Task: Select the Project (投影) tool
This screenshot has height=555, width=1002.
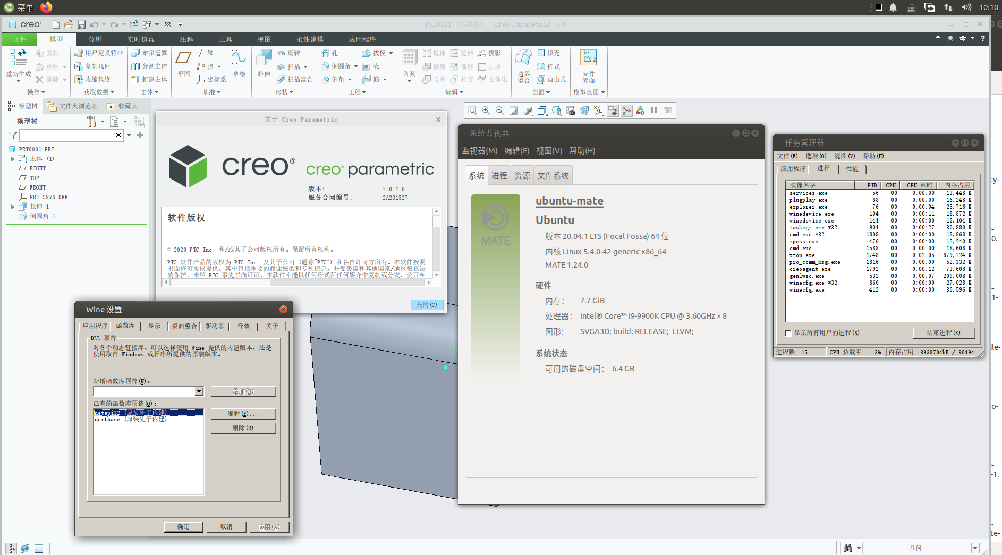Action: pos(489,53)
